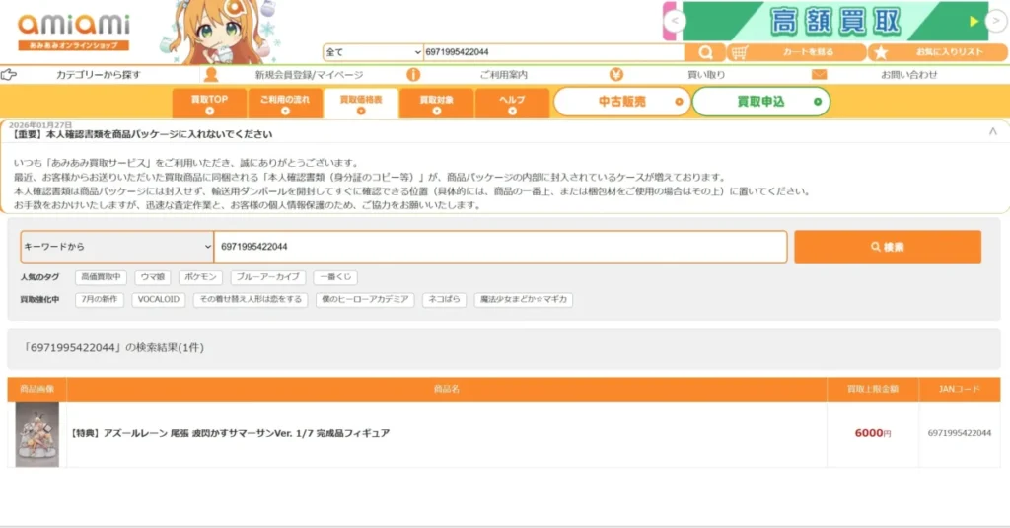Click price 6000円 cell
The height and width of the screenshot is (528, 1010).
pyautogui.click(x=873, y=433)
